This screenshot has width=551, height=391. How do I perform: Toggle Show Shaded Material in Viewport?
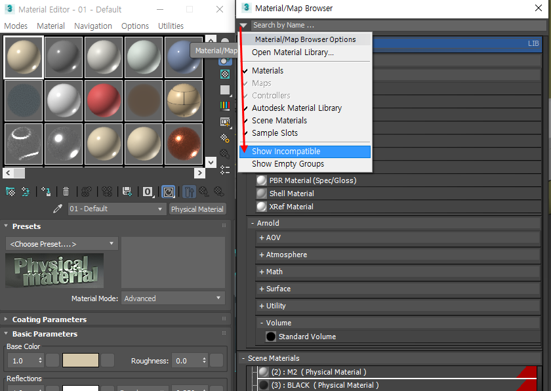[x=169, y=192]
